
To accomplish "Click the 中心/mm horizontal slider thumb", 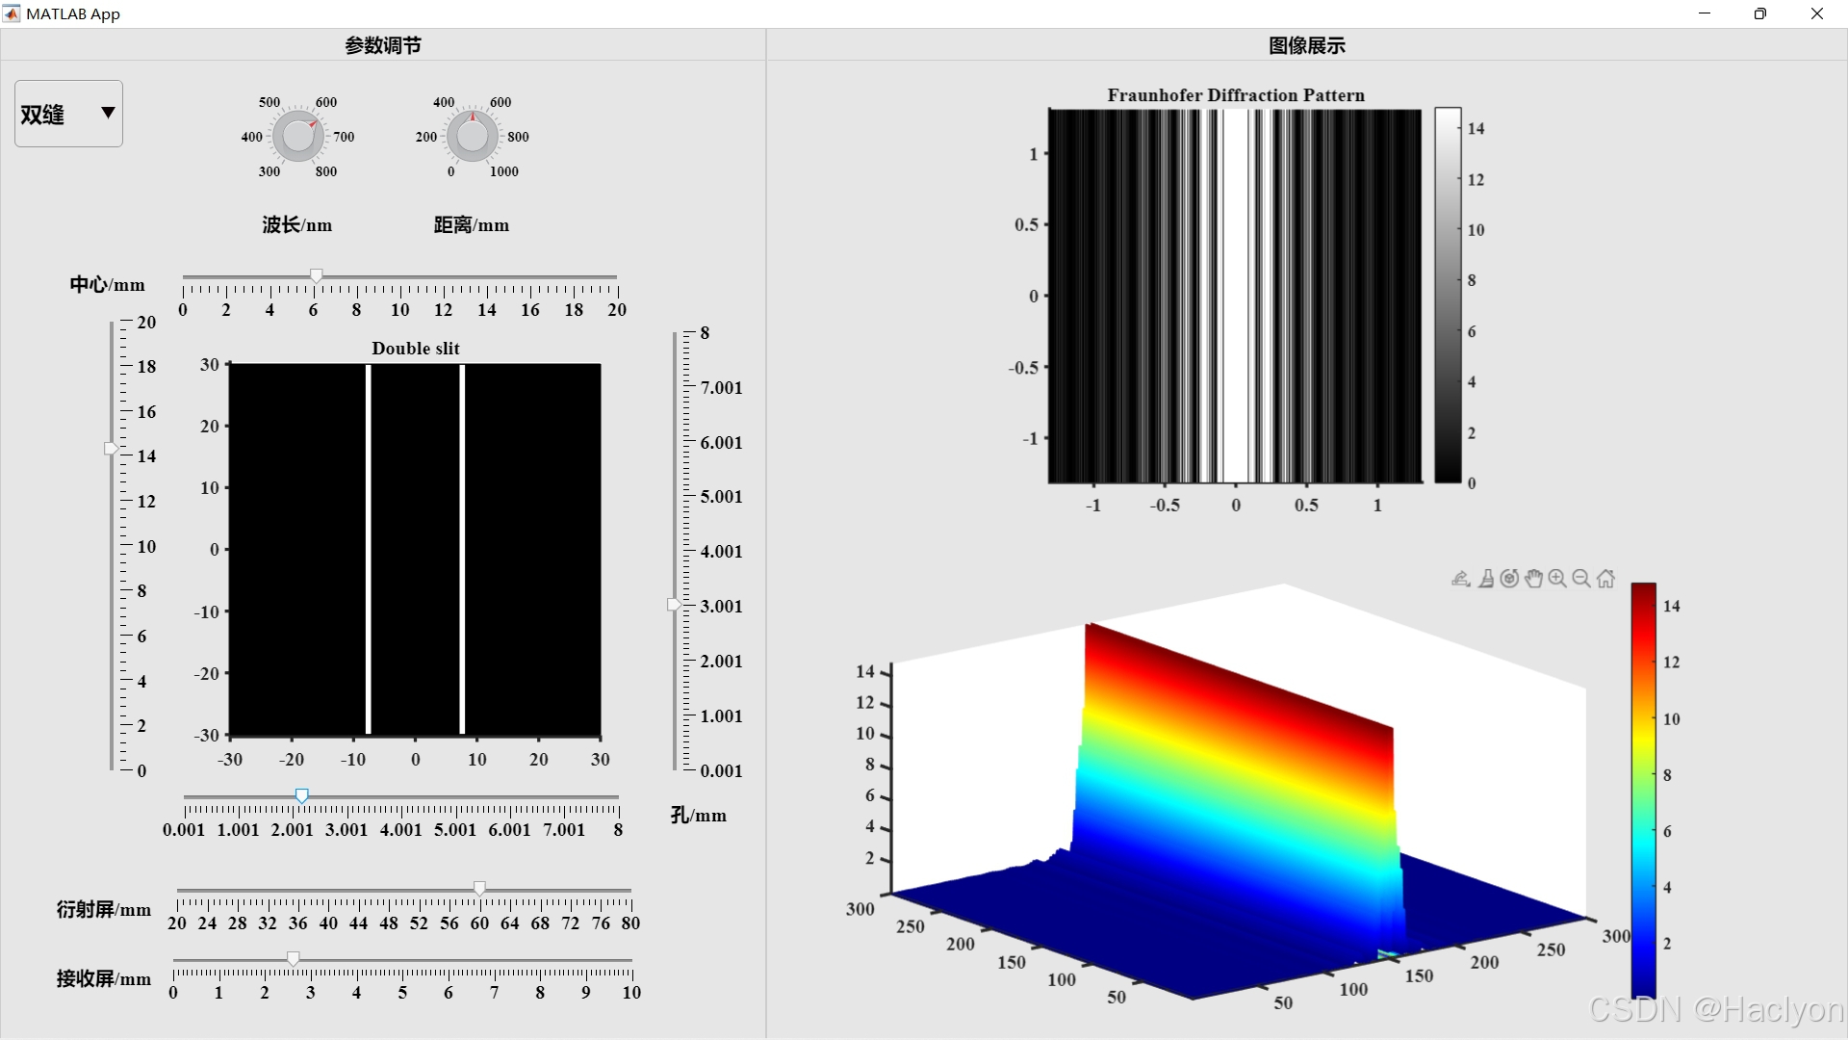I will [x=316, y=276].
